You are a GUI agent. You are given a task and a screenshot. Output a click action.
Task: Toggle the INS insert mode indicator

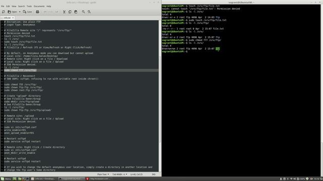click(x=153, y=174)
